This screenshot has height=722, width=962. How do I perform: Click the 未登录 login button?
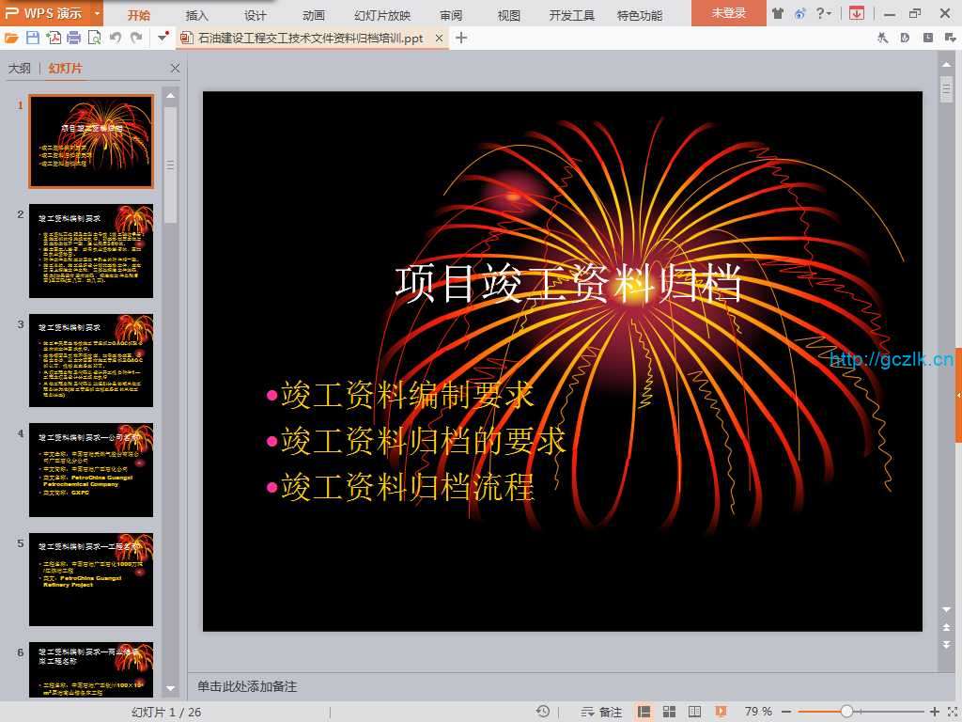pyautogui.click(x=728, y=13)
